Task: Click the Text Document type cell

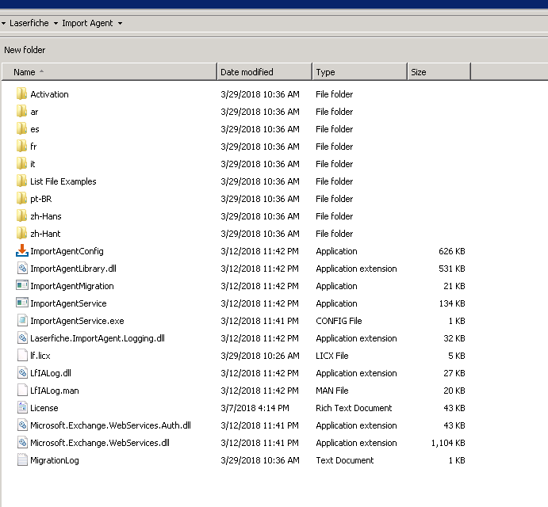Action: [345, 460]
